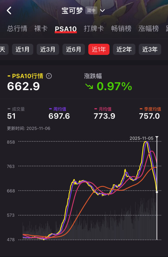The width and height of the screenshot is (168, 257).
Task: Switch to the 裸卡 tab
Action: tap(41, 29)
